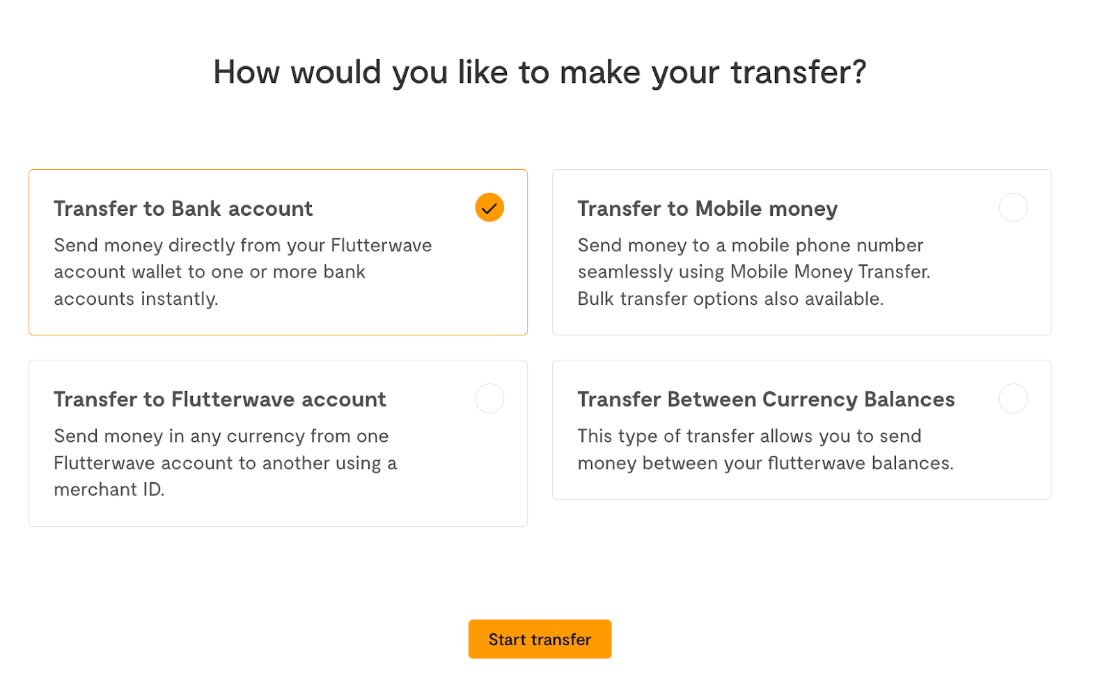Select the Transfer Between Currency Balances radio circle
The height and width of the screenshot is (698, 1114).
[1012, 398]
